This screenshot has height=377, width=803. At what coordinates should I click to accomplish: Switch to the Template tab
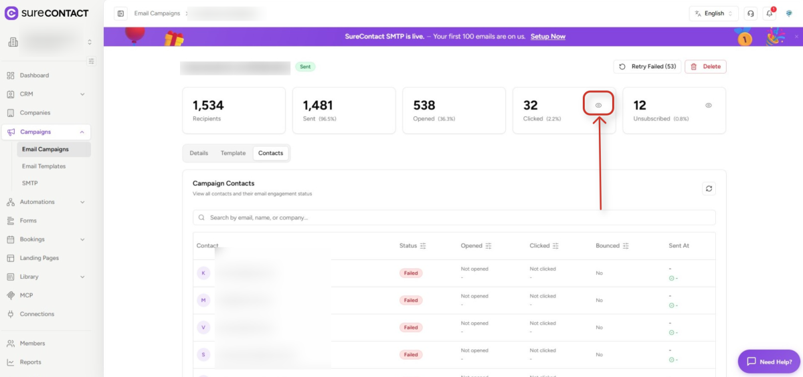point(233,153)
